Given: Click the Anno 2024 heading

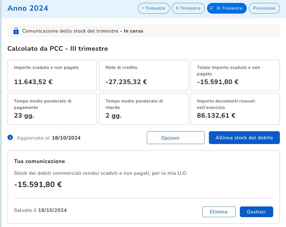Looking at the screenshot, I should click(x=28, y=8).
